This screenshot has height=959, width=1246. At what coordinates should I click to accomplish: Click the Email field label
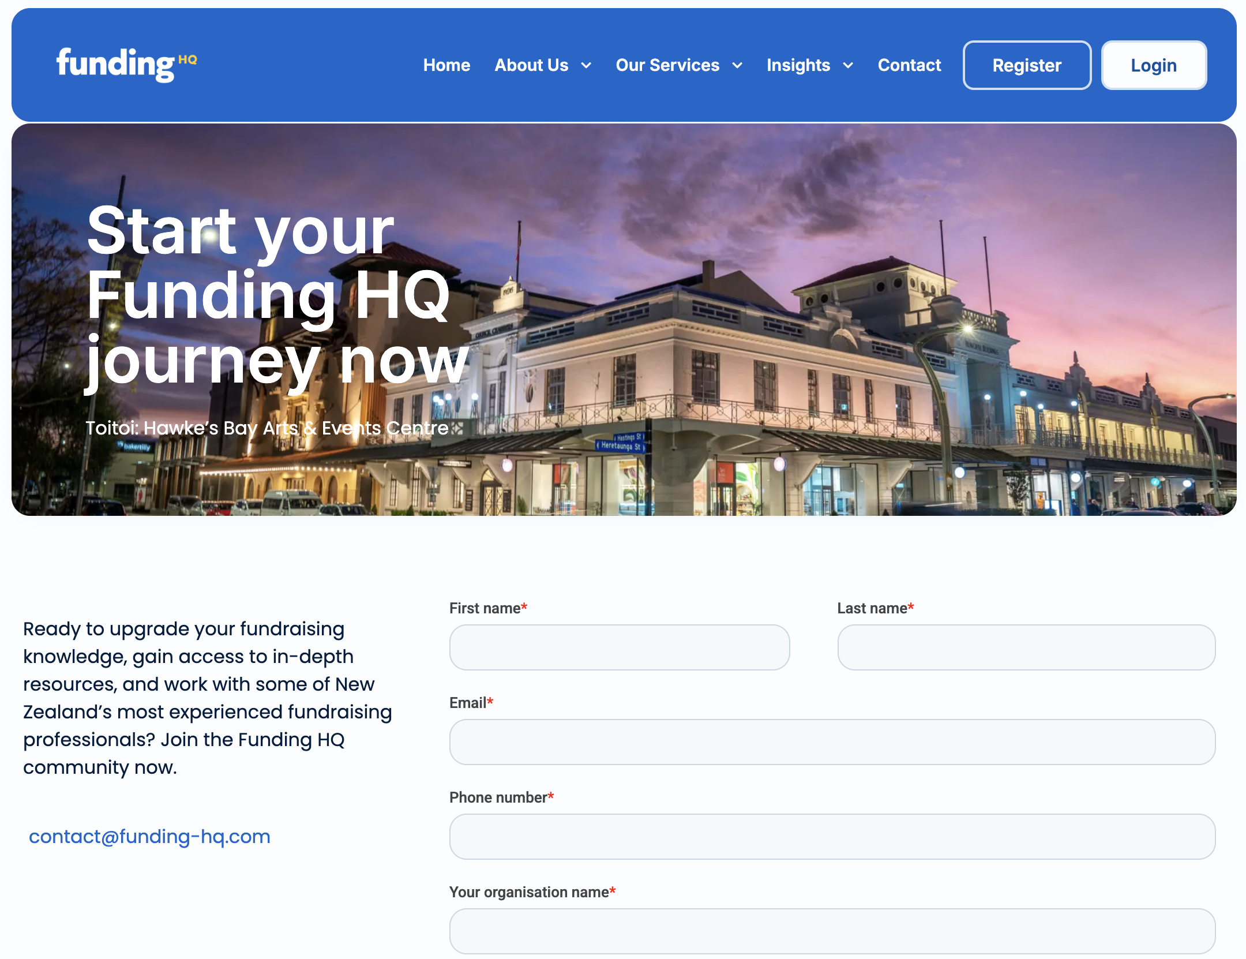471,703
